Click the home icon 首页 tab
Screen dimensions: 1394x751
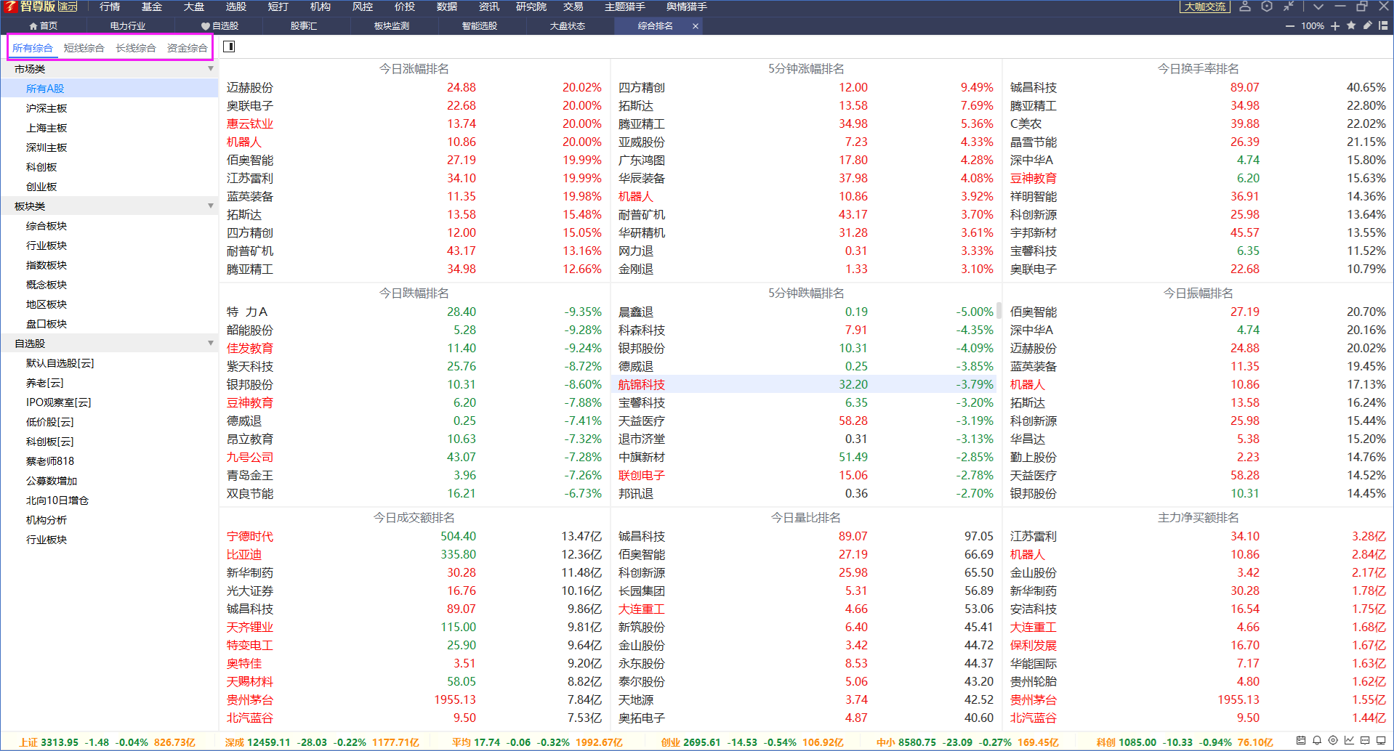tap(43, 26)
